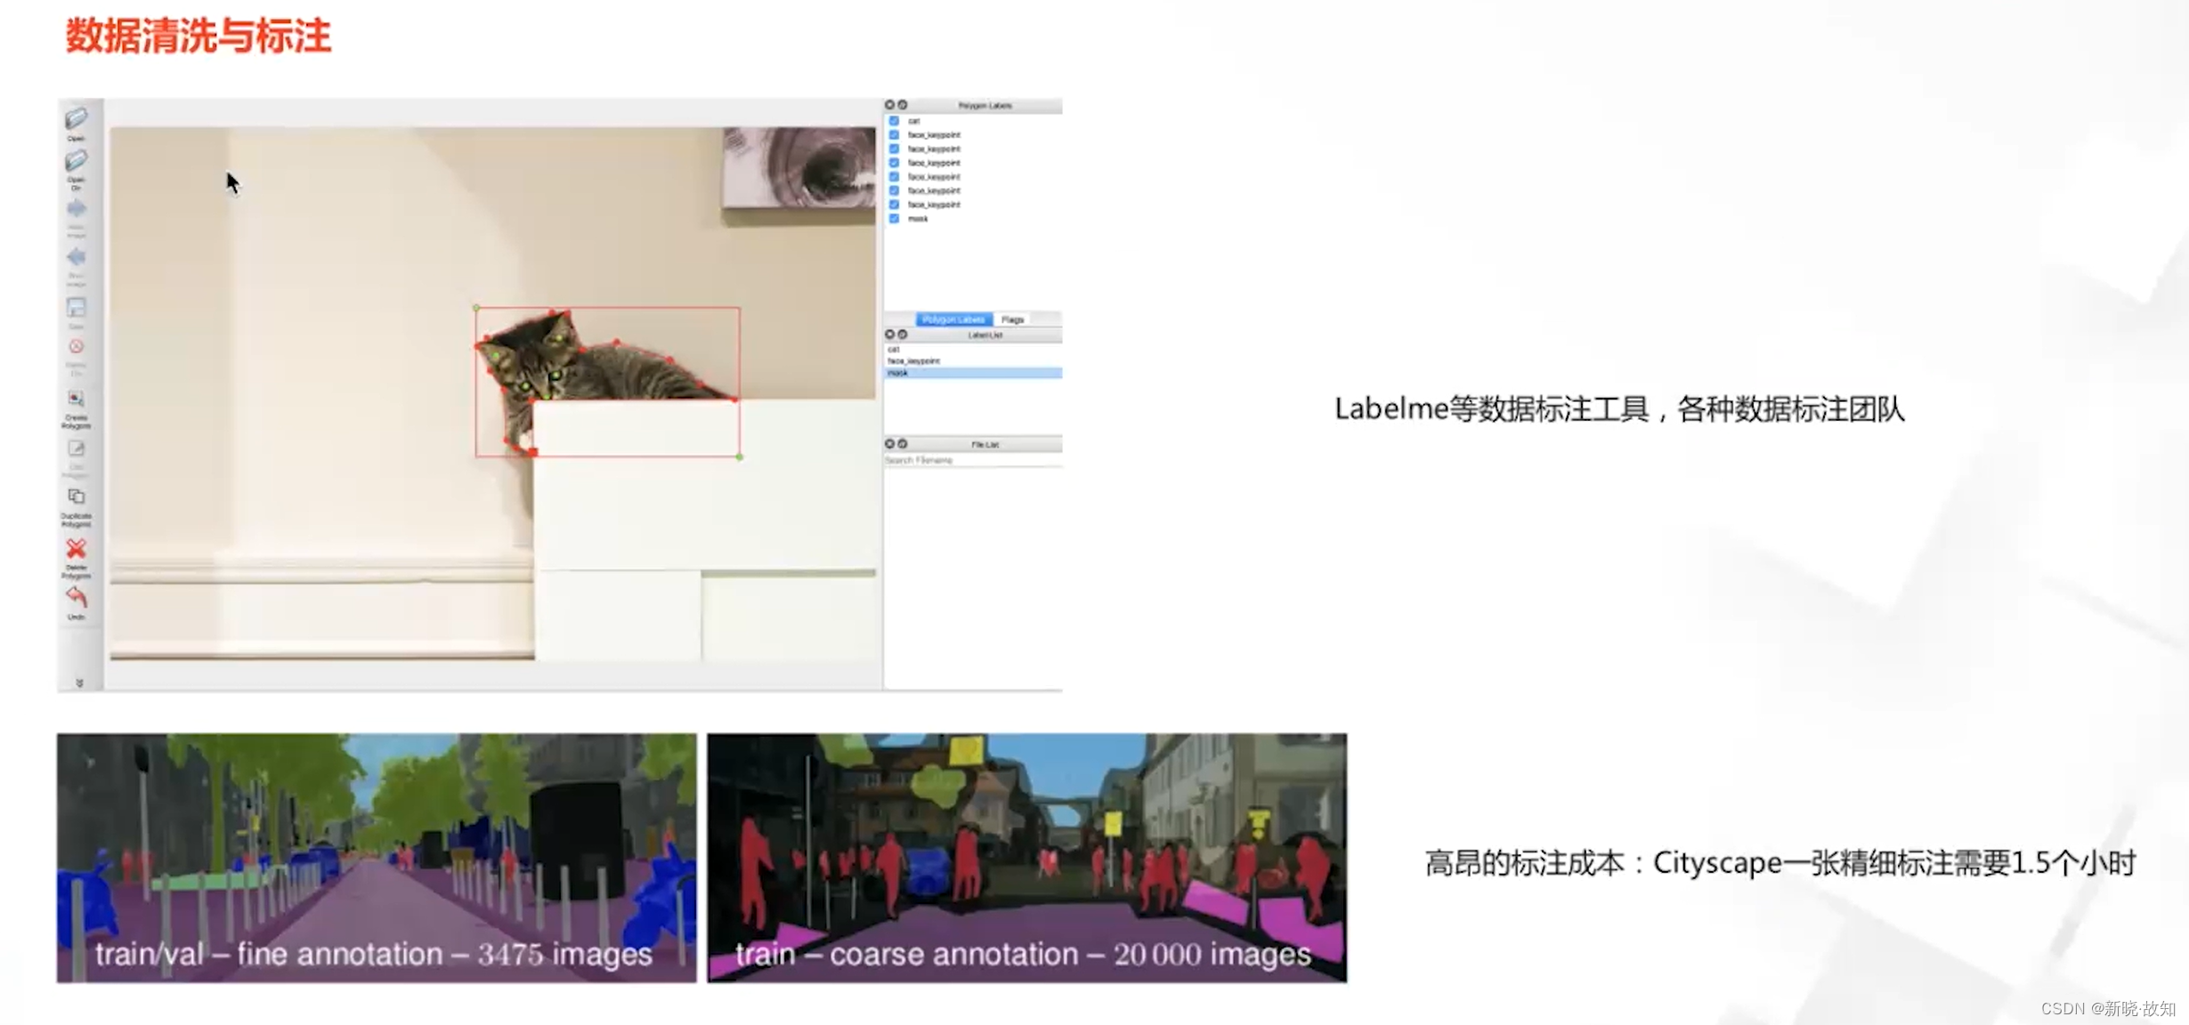Float the Label List dock panel
The height and width of the screenshot is (1025, 2189).
click(x=902, y=335)
